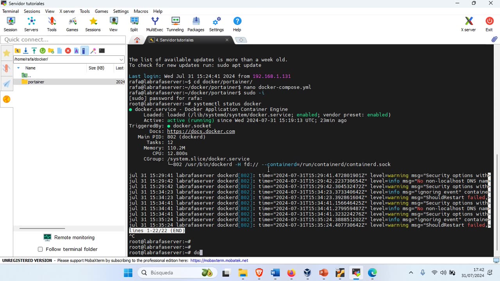The height and width of the screenshot is (281, 500).
Task: Open the mobaxterm.mobatek.net link
Action: click(220, 261)
